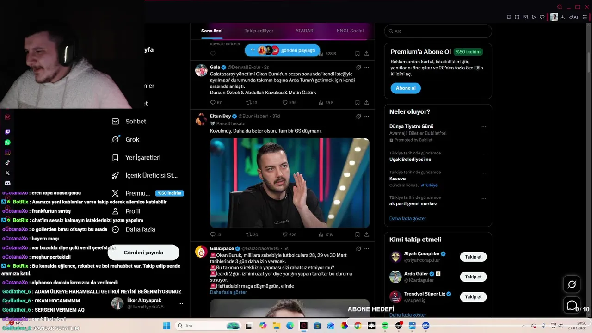592x333 pixels.
Task: Open Sohbet in the navigation menu
Action: pyautogui.click(x=129, y=122)
